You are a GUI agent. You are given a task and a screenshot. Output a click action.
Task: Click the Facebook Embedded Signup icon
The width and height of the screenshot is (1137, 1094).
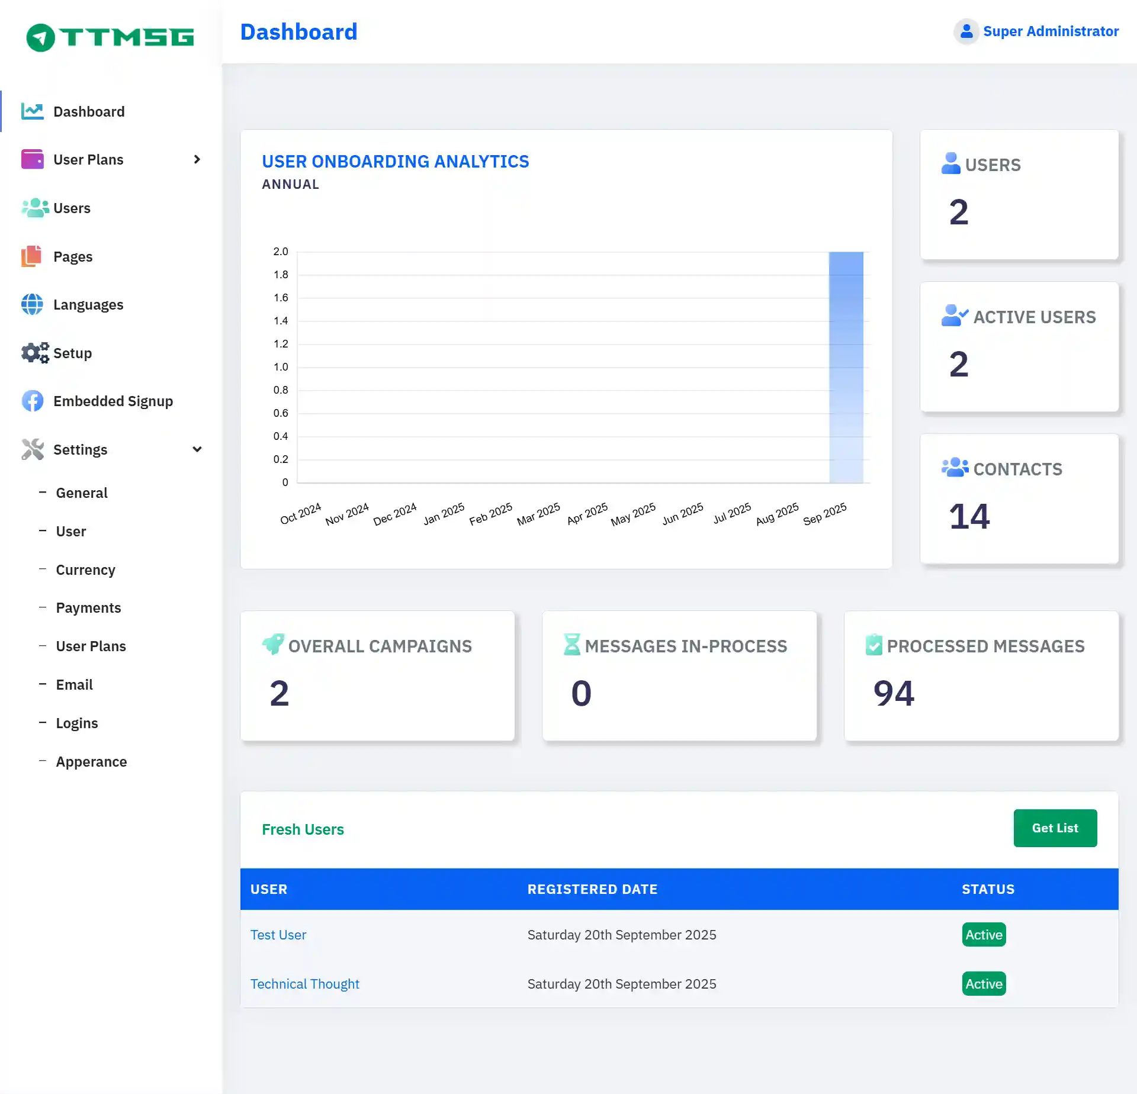[33, 401]
